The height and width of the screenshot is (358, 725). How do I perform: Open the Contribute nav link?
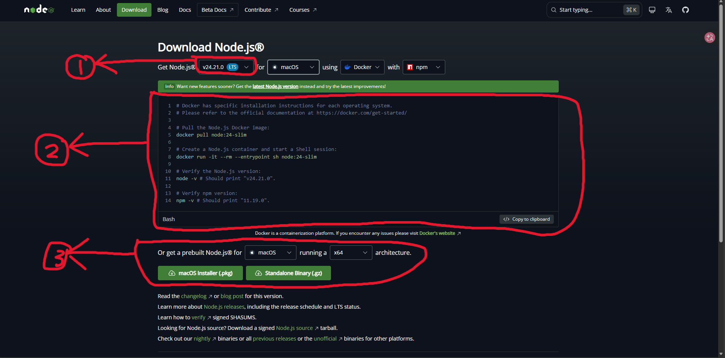coord(262,10)
